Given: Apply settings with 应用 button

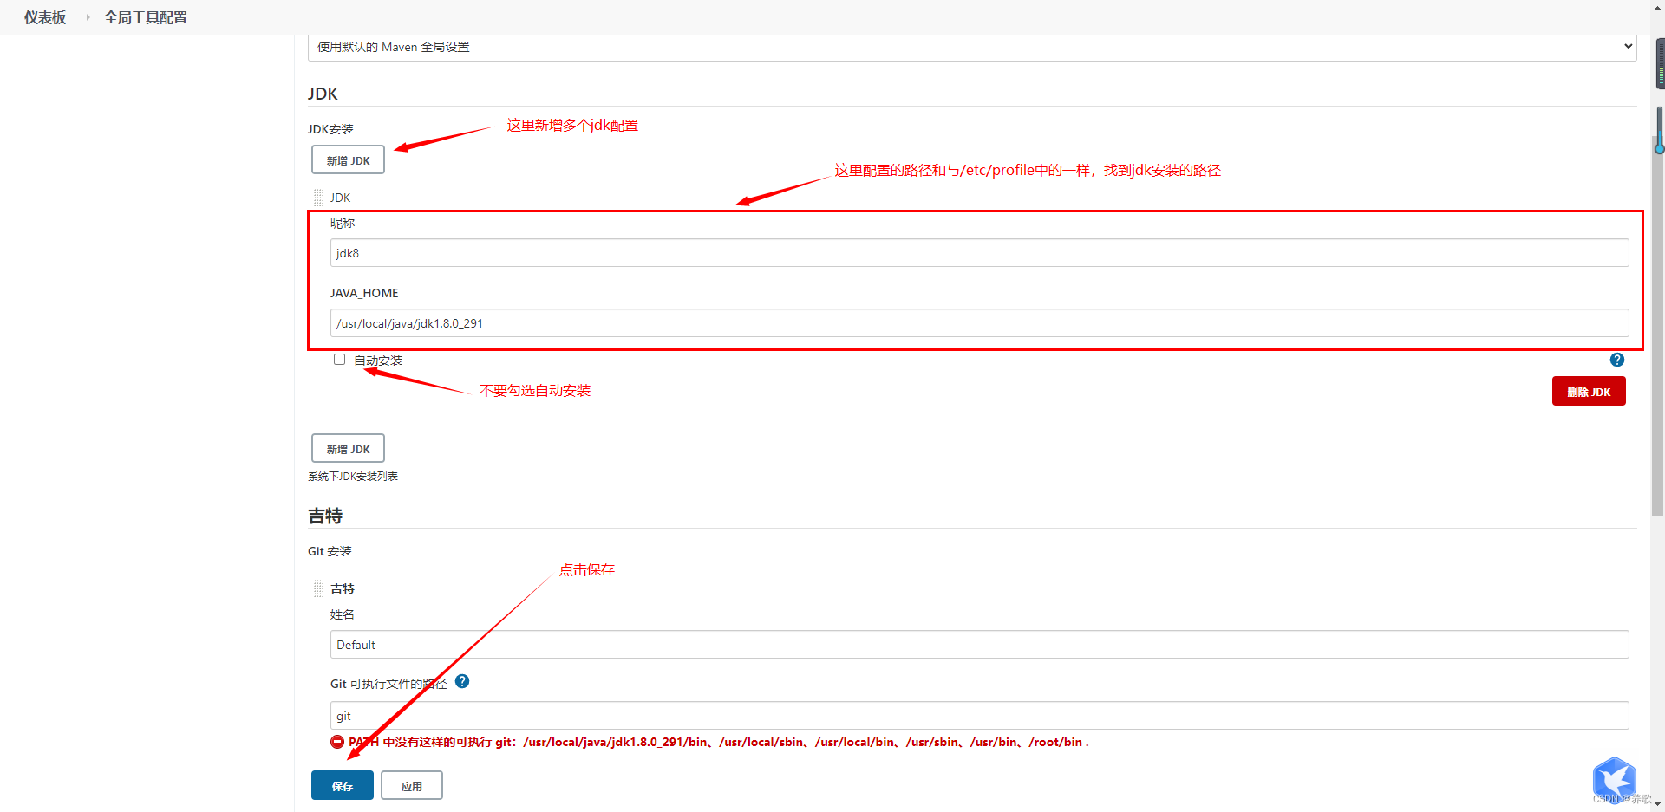Looking at the screenshot, I should 412,786.
